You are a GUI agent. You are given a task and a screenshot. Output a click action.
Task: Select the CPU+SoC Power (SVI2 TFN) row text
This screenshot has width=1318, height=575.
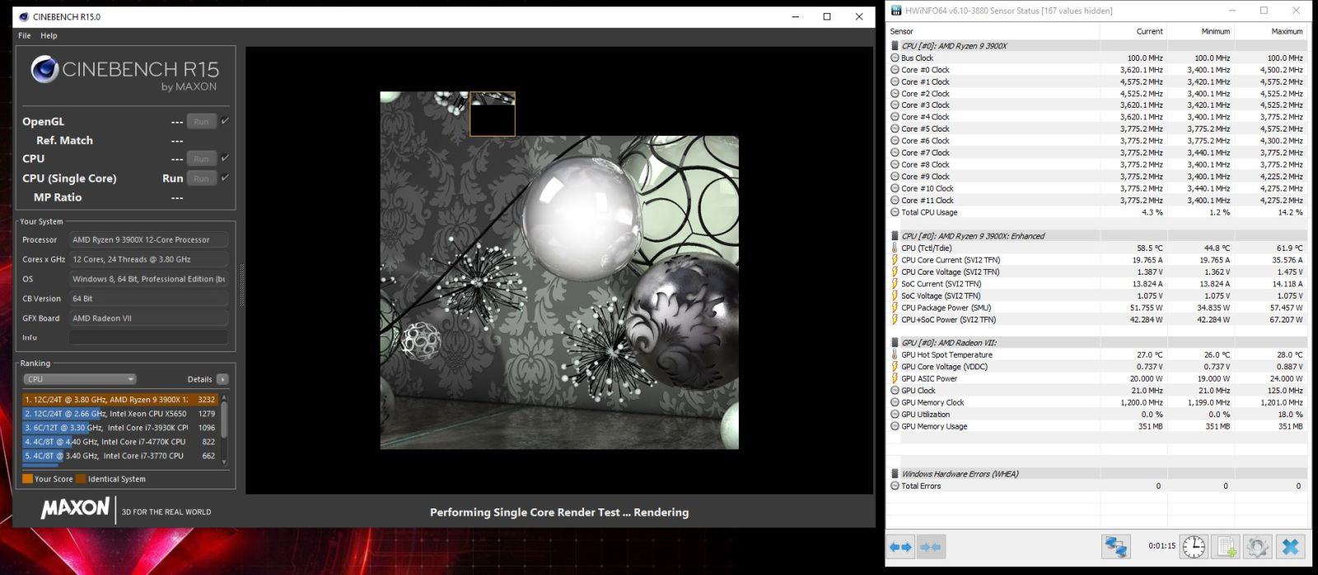tap(948, 319)
